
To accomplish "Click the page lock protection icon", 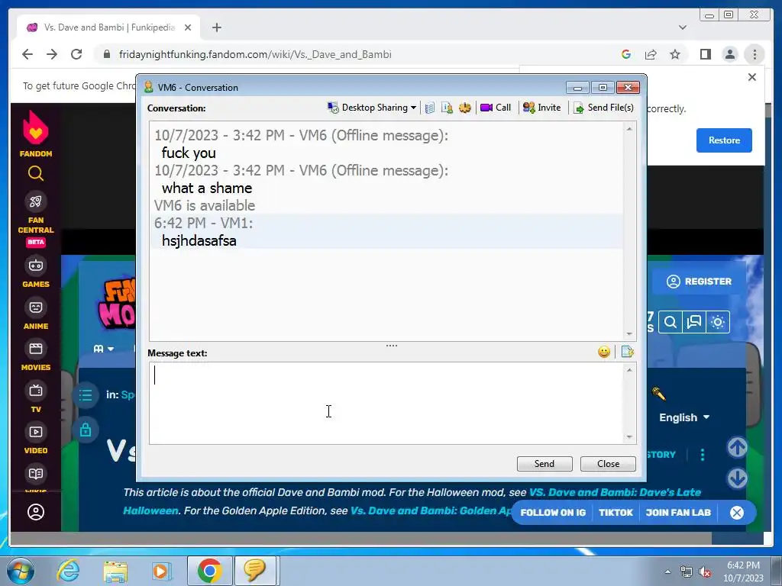I will coord(86,430).
